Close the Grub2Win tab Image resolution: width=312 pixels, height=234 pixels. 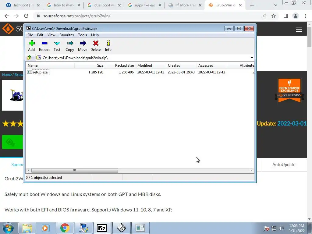tap(240, 5)
